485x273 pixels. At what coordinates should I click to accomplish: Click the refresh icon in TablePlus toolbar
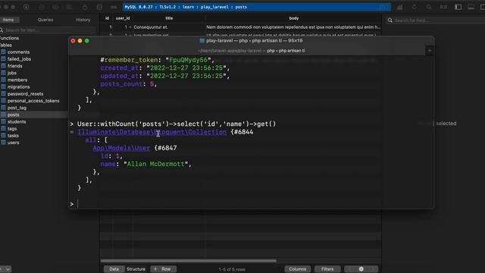(415, 7)
